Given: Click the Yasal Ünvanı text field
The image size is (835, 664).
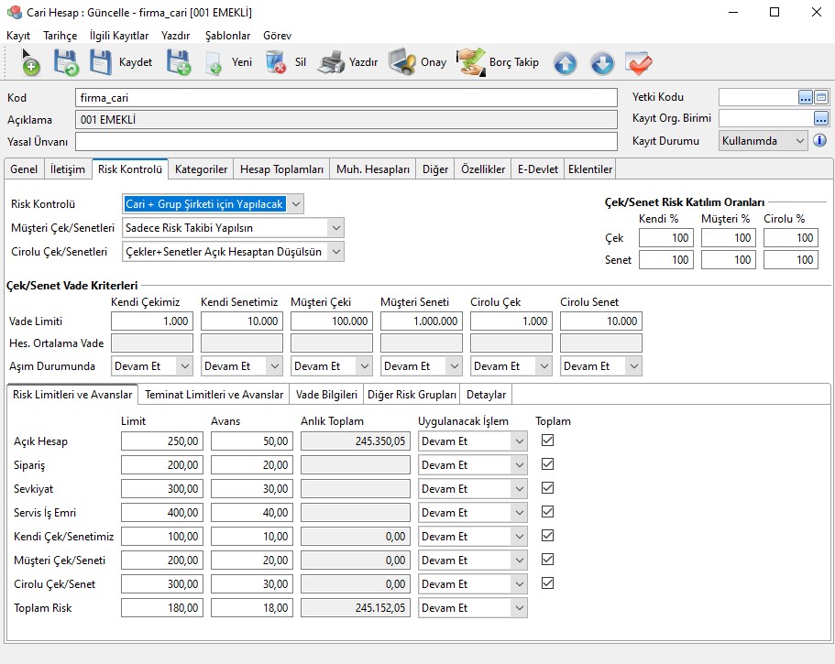Looking at the screenshot, I should 346,141.
